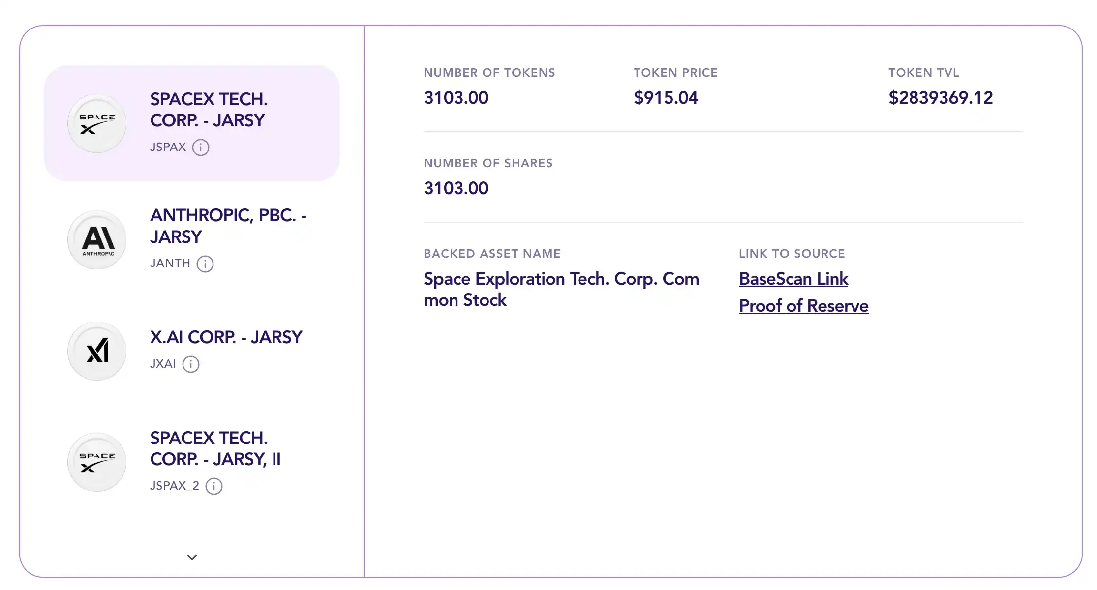Open info icon next to JXAI
The width and height of the screenshot is (1097, 590).
click(191, 364)
